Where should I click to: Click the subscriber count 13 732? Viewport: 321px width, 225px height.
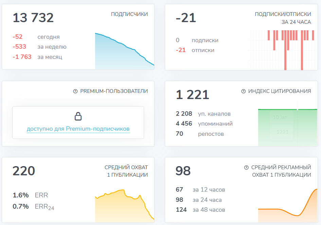[x=33, y=17]
